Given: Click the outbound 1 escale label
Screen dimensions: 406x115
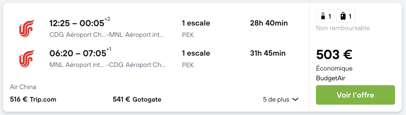Looking at the screenshot, I should pos(196,23).
